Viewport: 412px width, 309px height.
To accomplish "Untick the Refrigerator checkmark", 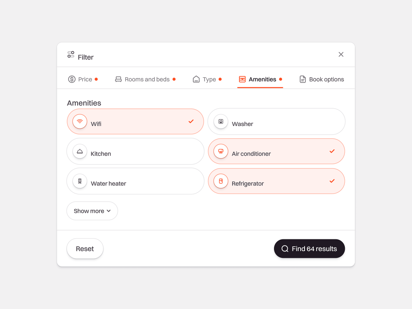I will coord(332,181).
